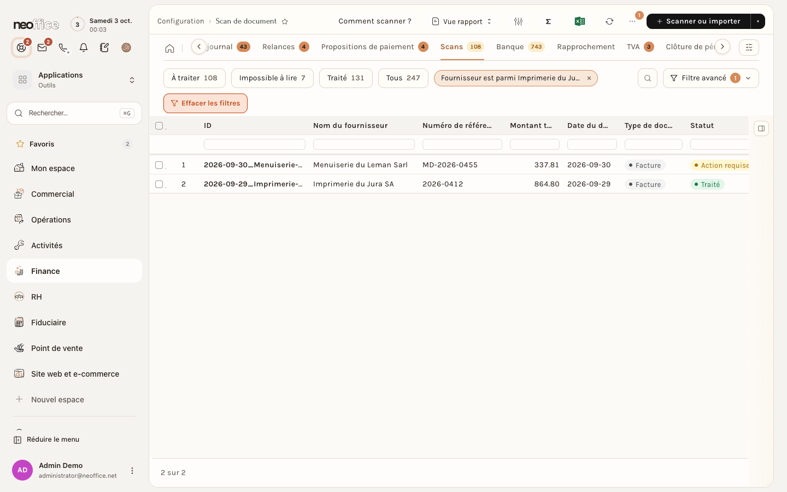Add Scan de document to favorites star
The image size is (787, 492).
[x=285, y=21]
